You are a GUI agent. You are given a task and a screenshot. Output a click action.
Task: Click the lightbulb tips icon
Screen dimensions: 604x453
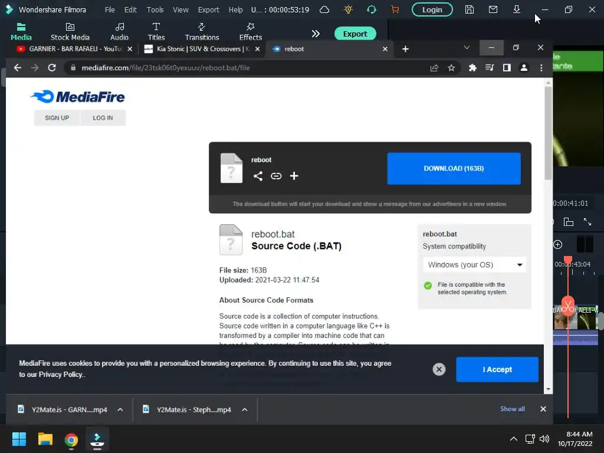click(348, 9)
